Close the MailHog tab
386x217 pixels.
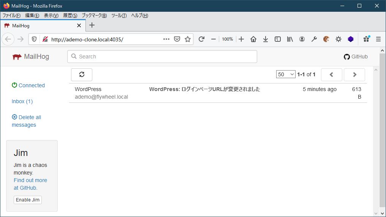coord(79,25)
